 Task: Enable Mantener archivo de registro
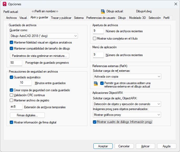pyautogui.click(x=11, y=100)
